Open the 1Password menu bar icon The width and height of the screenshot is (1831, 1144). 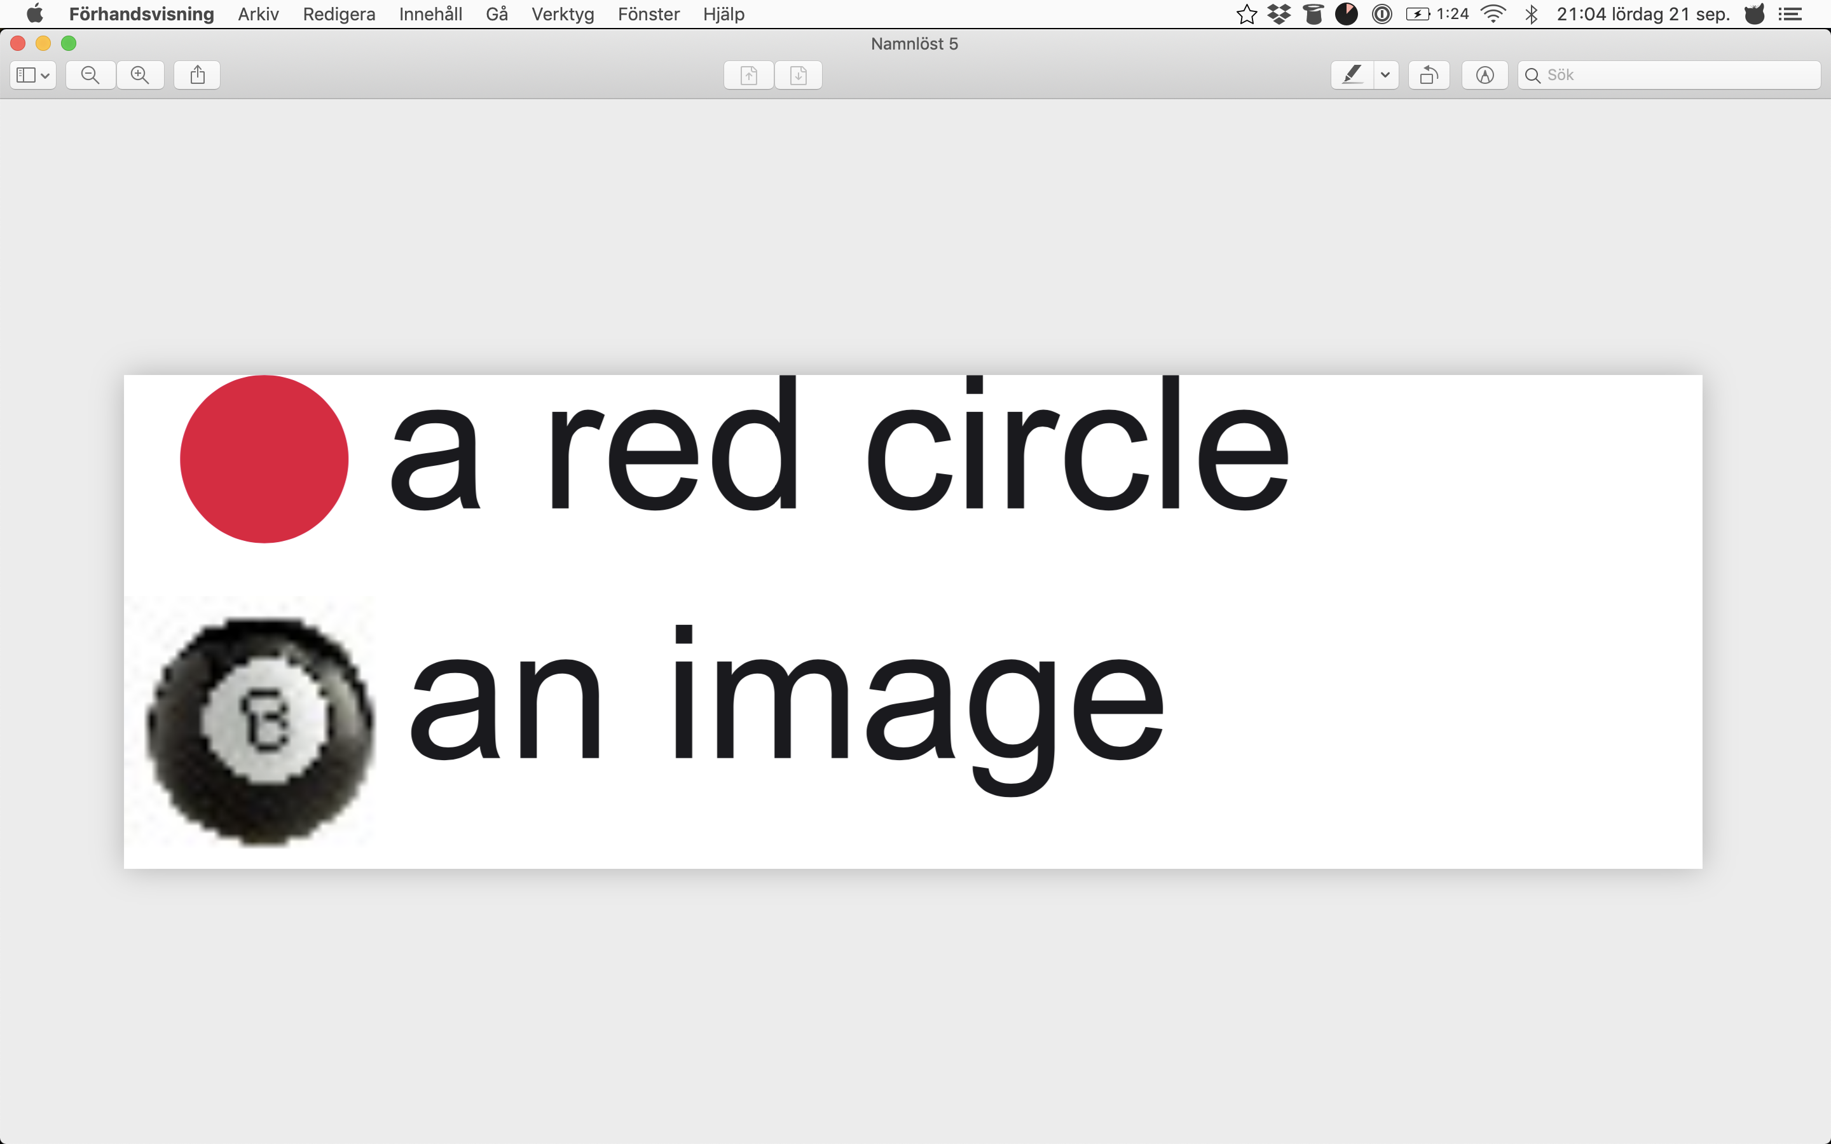(1382, 13)
